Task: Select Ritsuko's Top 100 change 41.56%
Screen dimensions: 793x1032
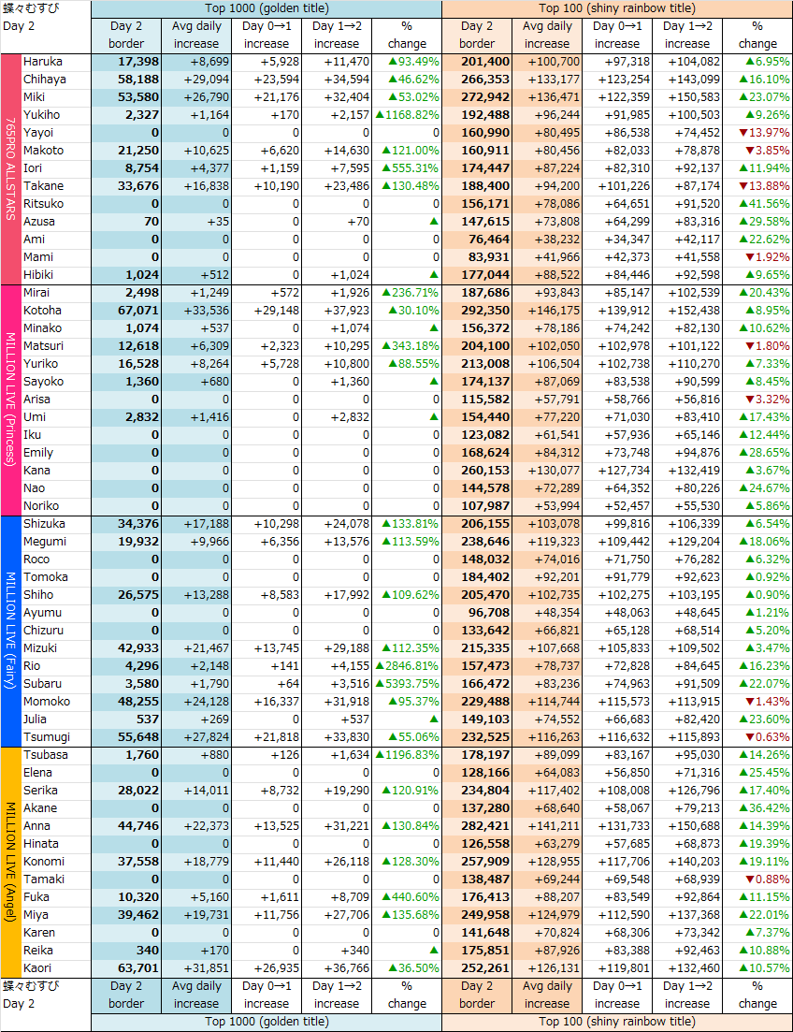Action: (757, 204)
